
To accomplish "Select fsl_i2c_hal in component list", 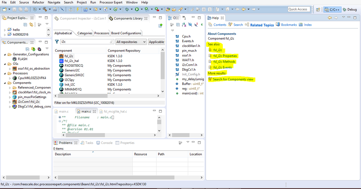I will click(x=72, y=61).
